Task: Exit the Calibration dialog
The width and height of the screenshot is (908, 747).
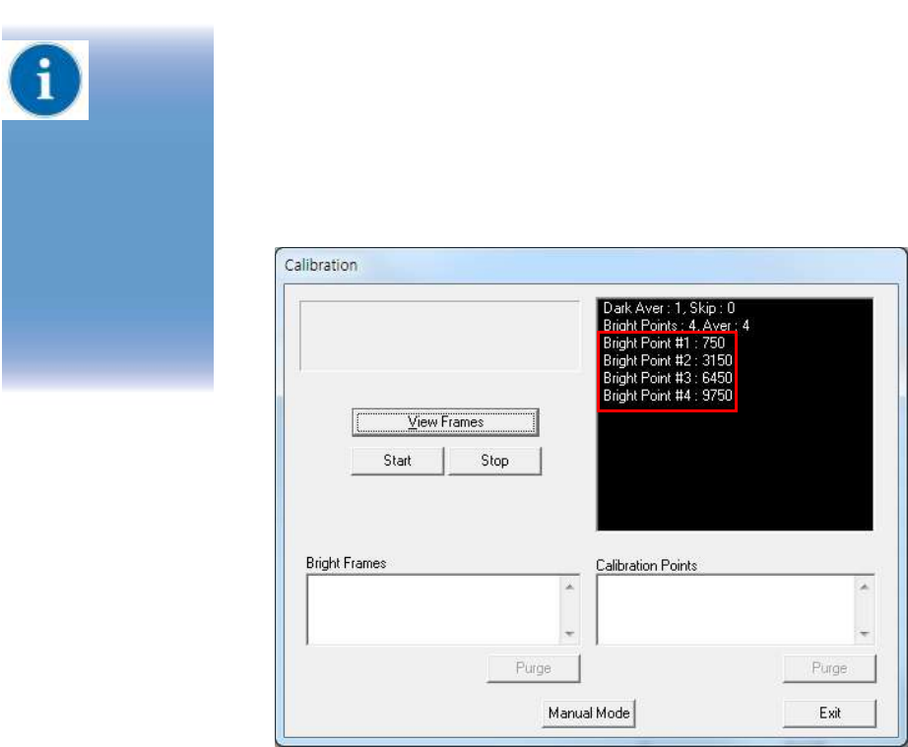Action: [829, 713]
